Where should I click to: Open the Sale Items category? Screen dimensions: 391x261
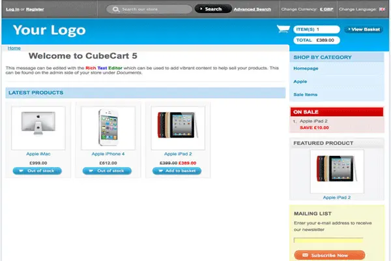pyautogui.click(x=305, y=95)
